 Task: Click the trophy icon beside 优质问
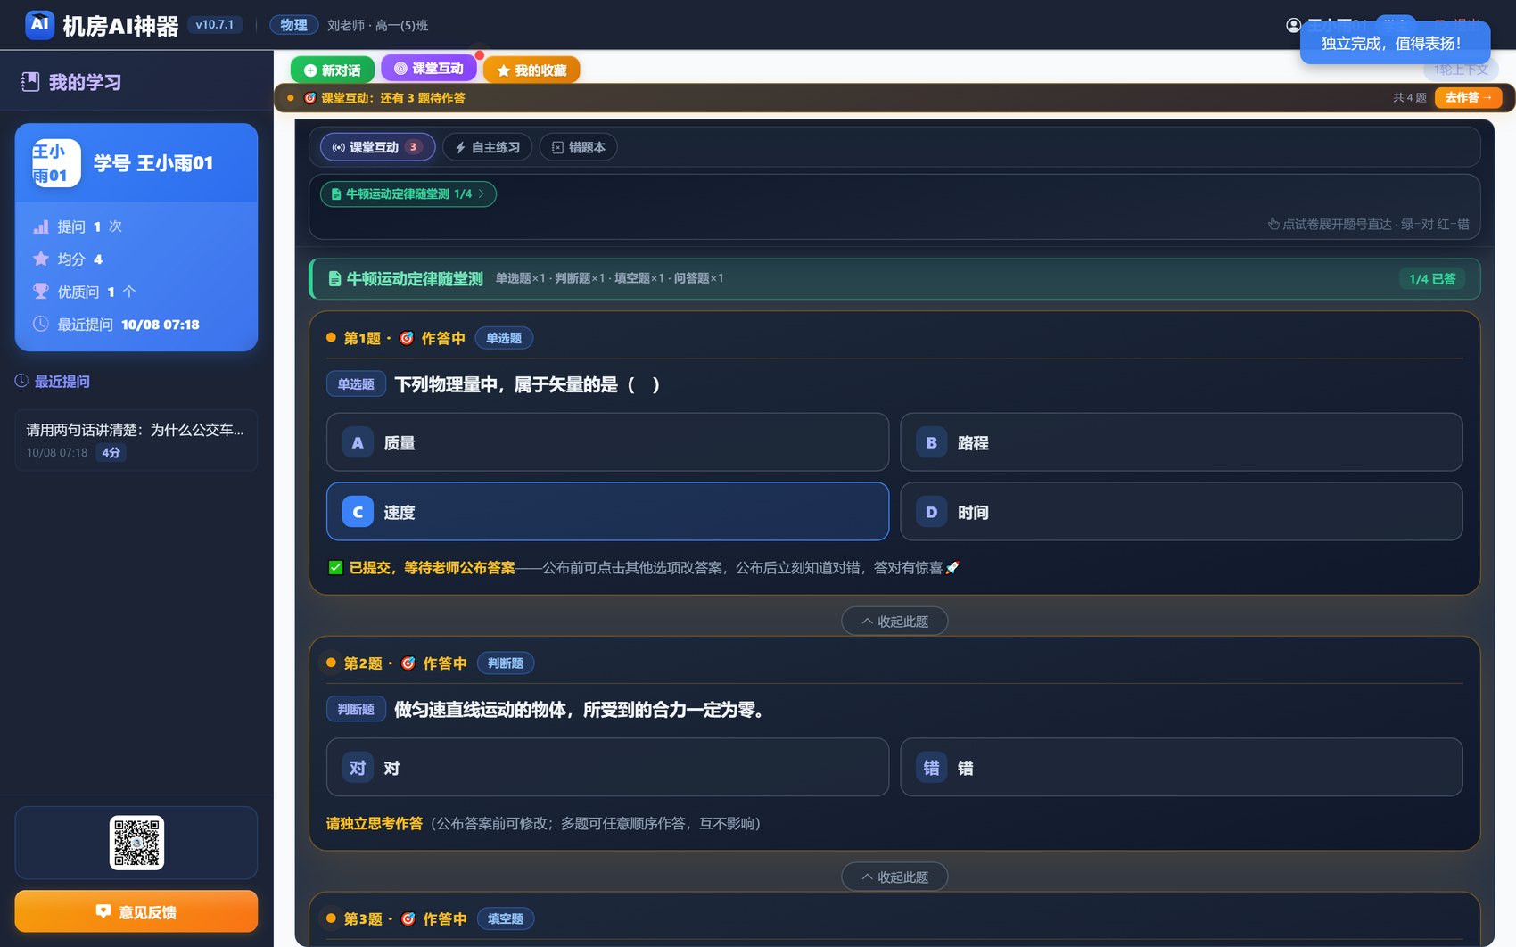[41, 291]
